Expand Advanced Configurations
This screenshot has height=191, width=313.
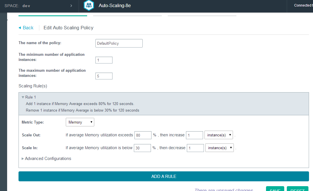46,159
